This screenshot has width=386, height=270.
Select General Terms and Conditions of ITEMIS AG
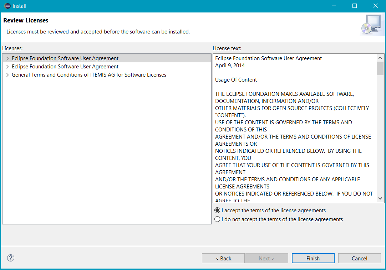[x=89, y=75]
